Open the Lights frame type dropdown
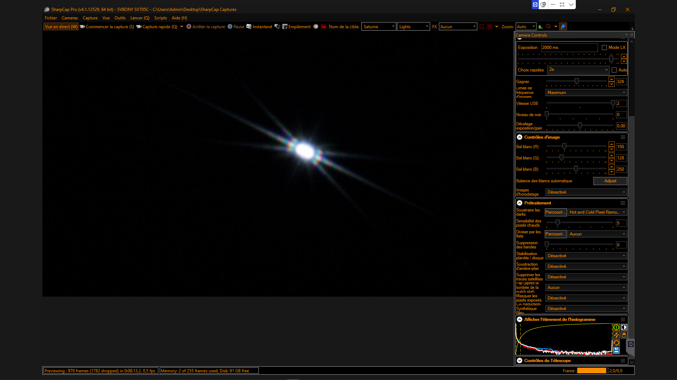This screenshot has height=380, width=677. pos(413,27)
